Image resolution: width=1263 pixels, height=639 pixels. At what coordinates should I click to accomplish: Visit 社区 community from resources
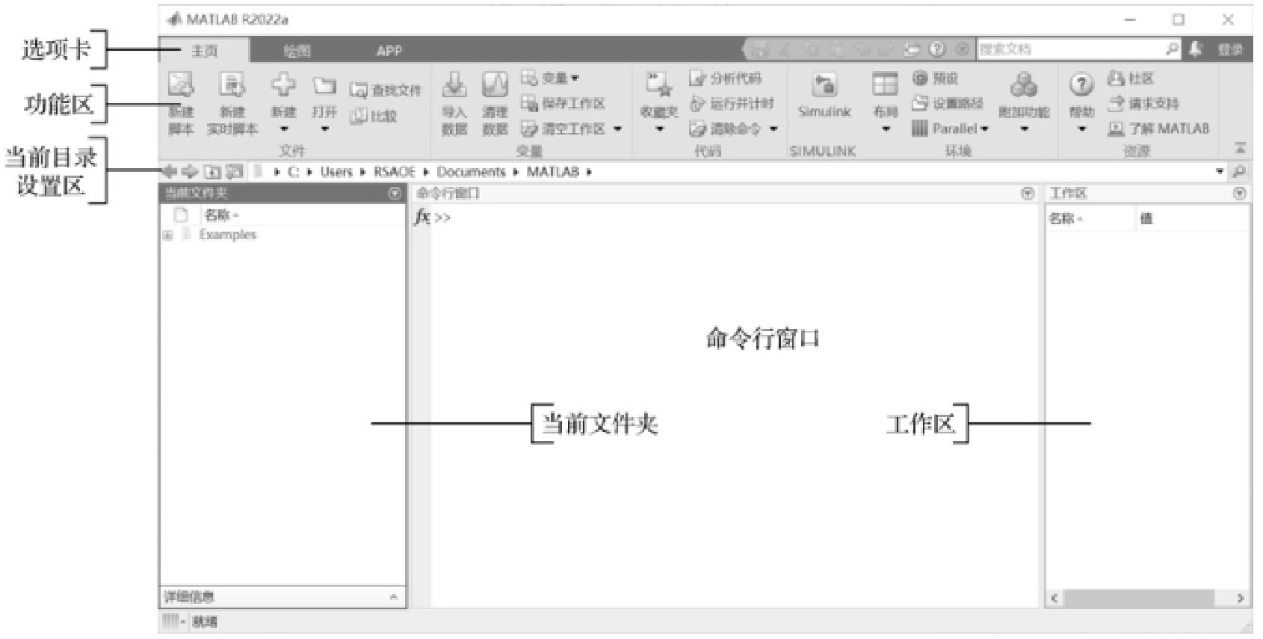coord(1131,78)
